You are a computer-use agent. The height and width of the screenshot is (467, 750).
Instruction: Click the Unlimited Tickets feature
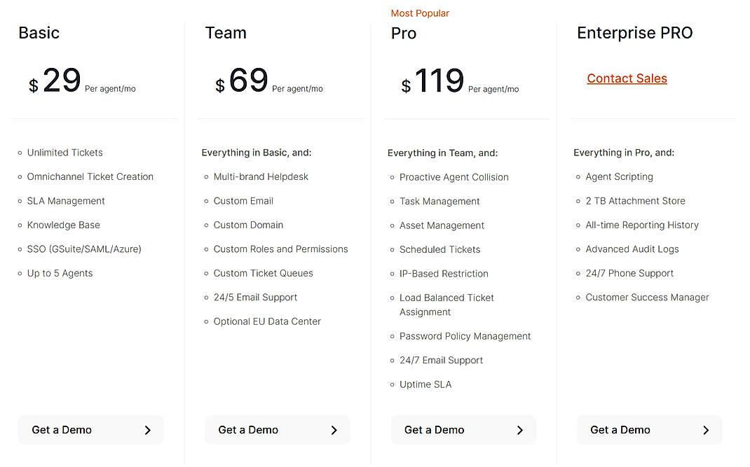[64, 153]
